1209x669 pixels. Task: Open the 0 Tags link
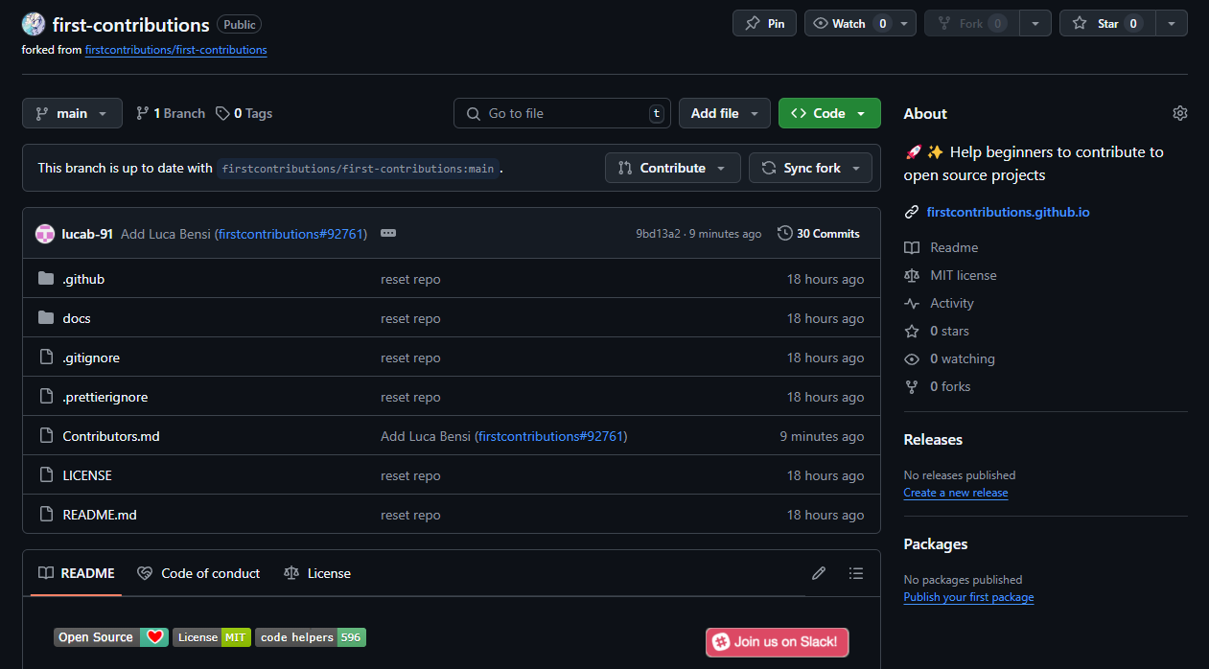pyautogui.click(x=244, y=113)
